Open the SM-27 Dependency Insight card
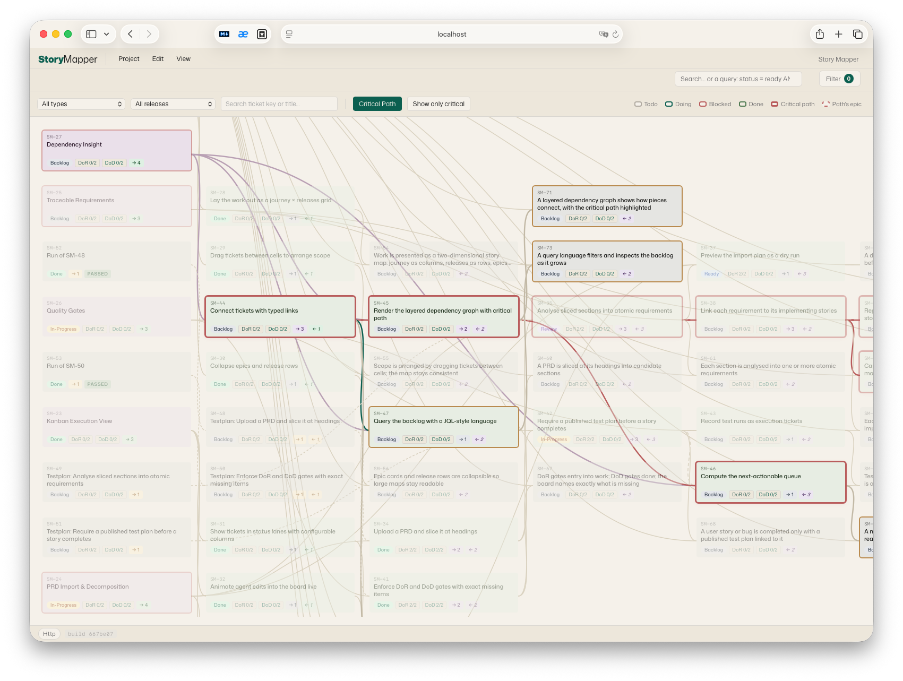This screenshot has width=903, height=681. tap(117, 150)
